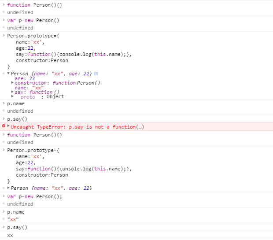The height and width of the screenshot is (240, 273).
Task: Expand the collapsed Person object near the bottom
Action: click(x=8, y=188)
